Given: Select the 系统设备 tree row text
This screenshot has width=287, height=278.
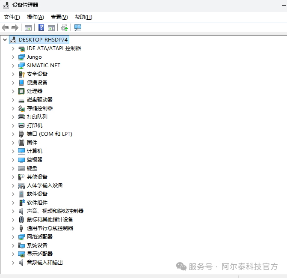Looking at the screenshot, I should pyautogui.click(x=37, y=245).
